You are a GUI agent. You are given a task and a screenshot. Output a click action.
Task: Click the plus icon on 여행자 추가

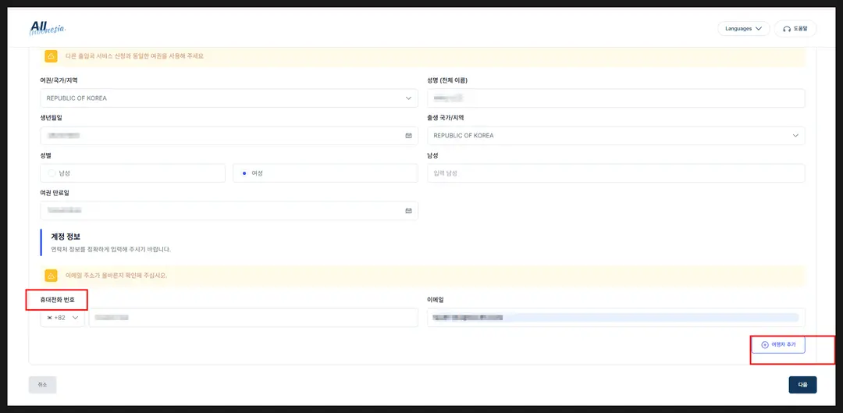[764, 345]
